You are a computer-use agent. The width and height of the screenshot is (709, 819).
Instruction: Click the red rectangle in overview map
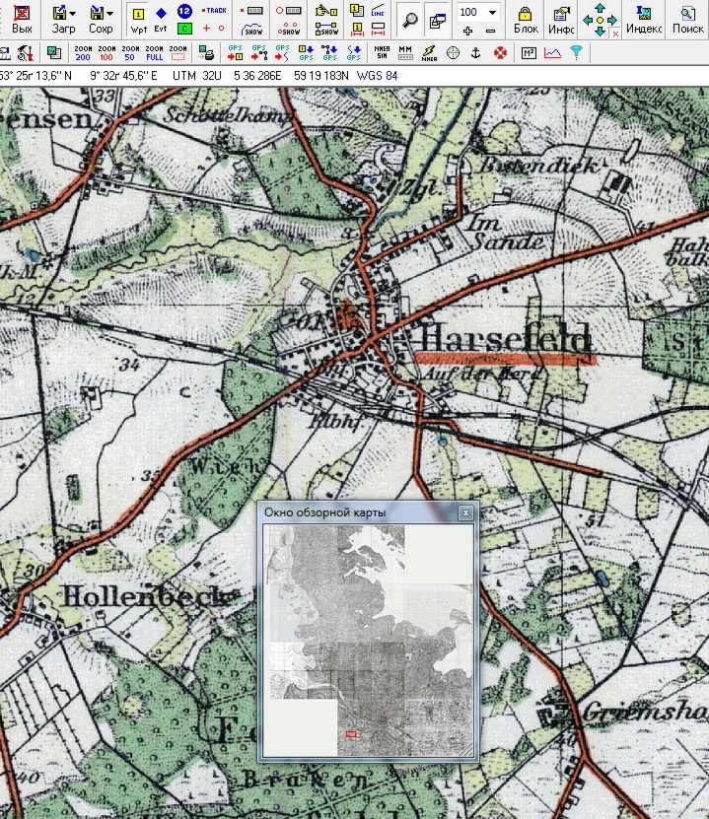click(351, 734)
